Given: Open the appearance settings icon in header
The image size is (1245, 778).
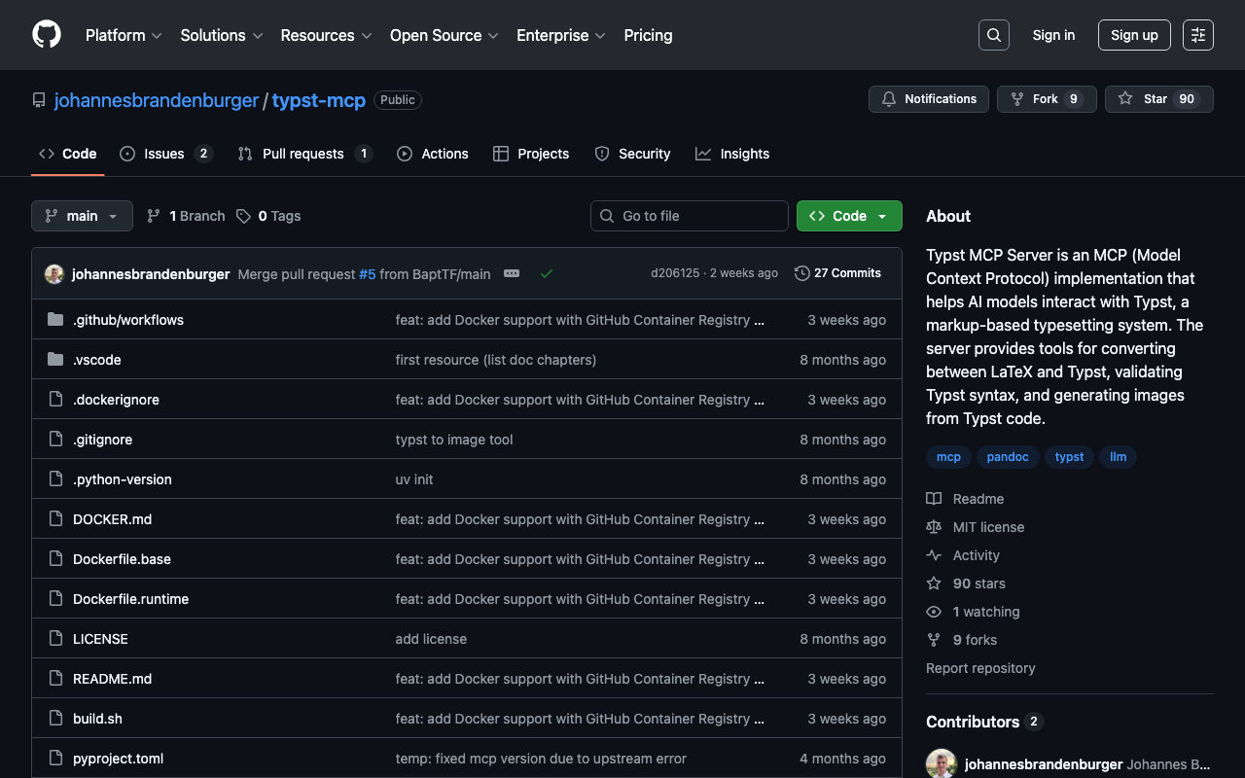Looking at the screenshot, I should (x=1197, y=35).
